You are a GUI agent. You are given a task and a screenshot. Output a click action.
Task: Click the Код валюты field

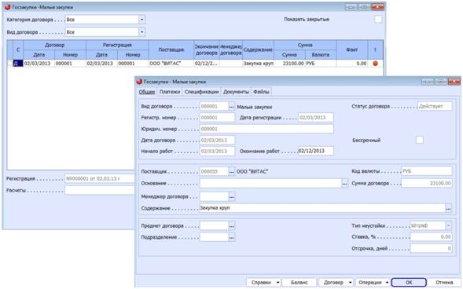(x=426, y=171)
